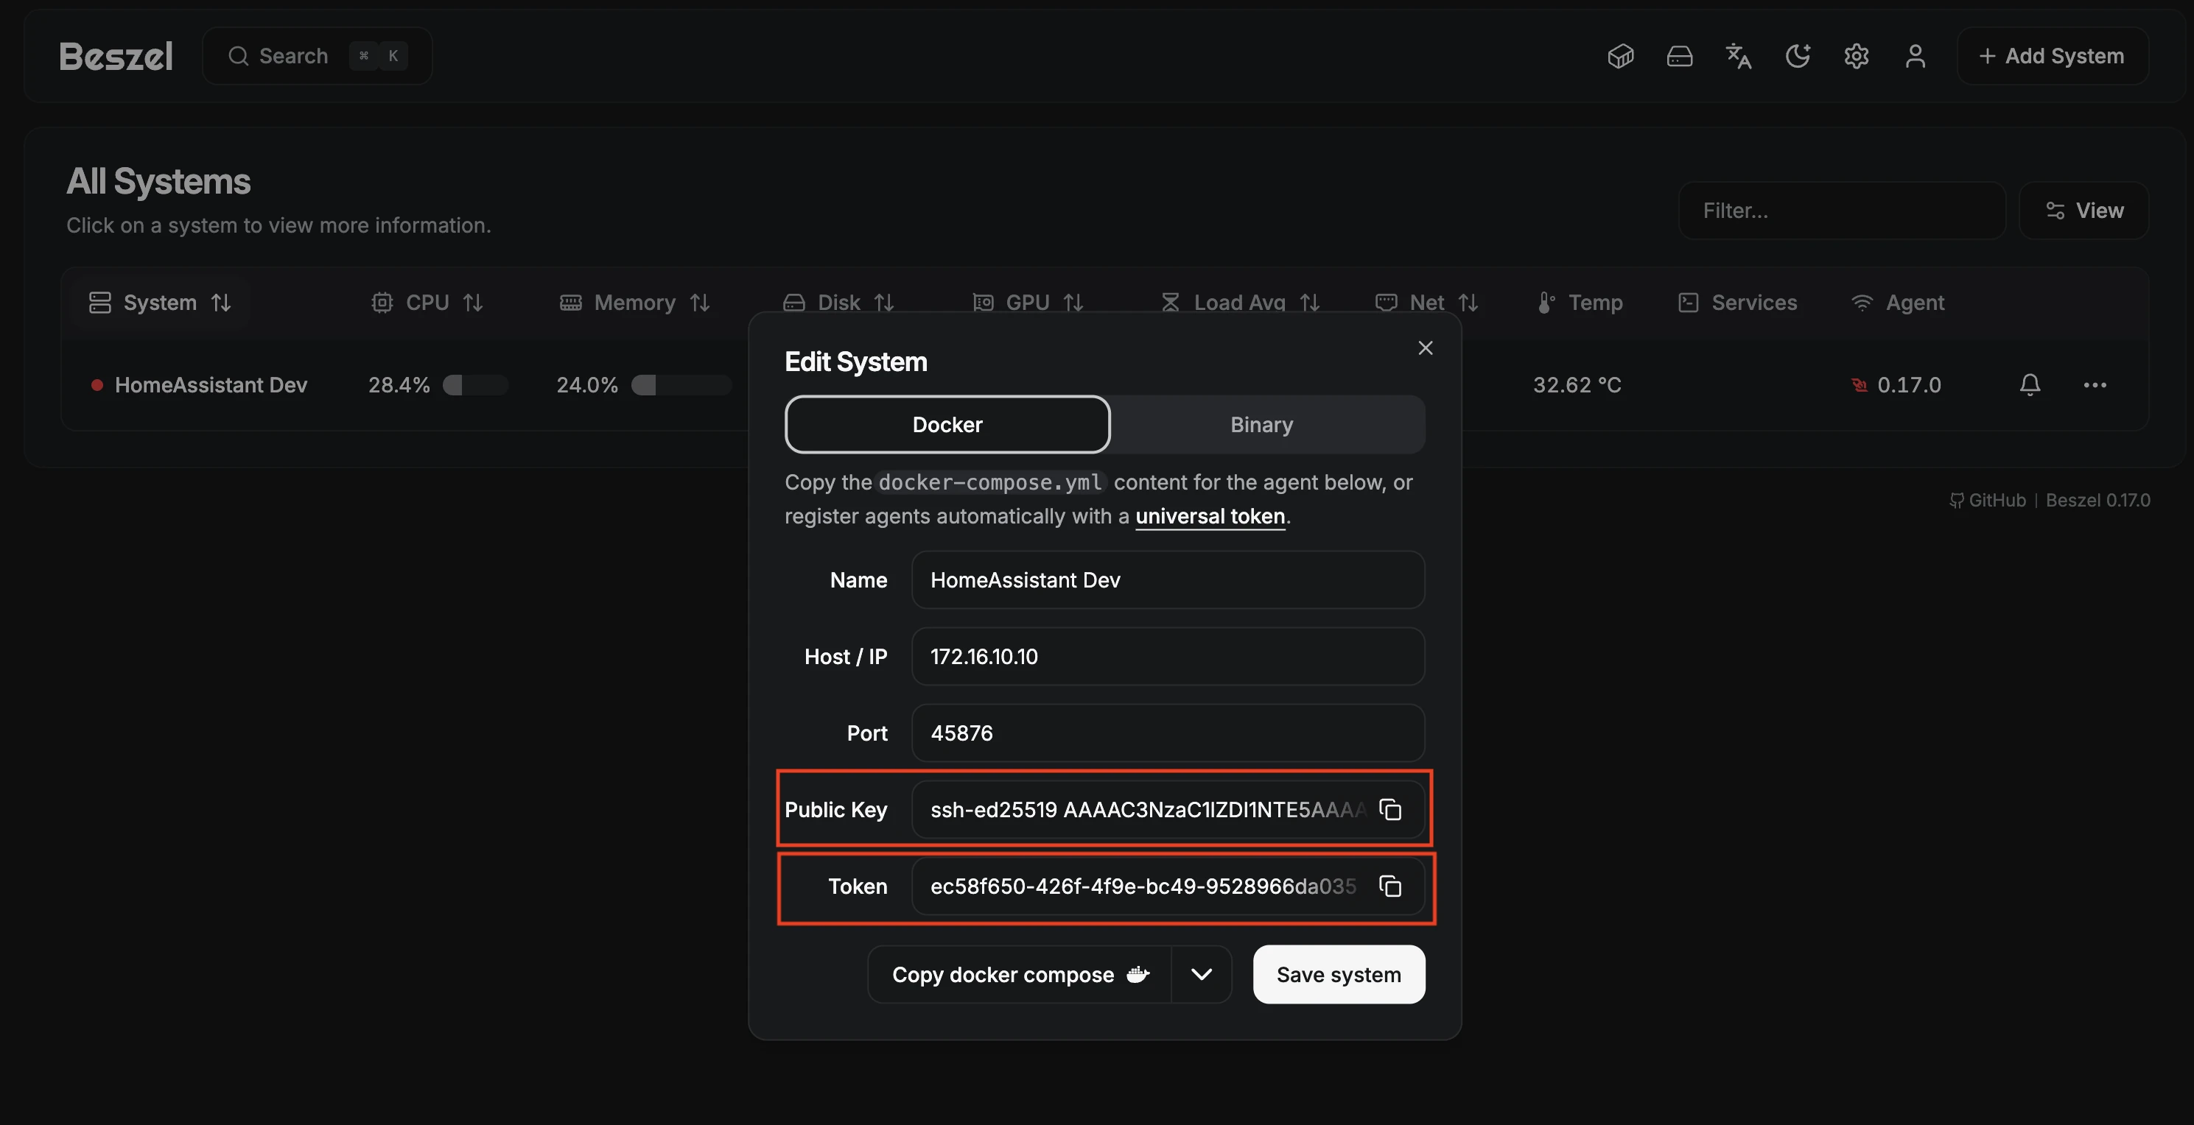
Task: Follow the universal token link
Action: pos(1210,517)
